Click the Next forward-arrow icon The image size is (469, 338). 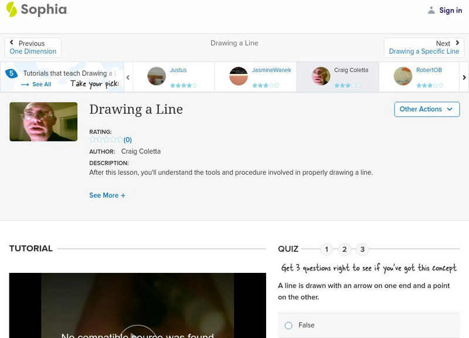(457, 43)
